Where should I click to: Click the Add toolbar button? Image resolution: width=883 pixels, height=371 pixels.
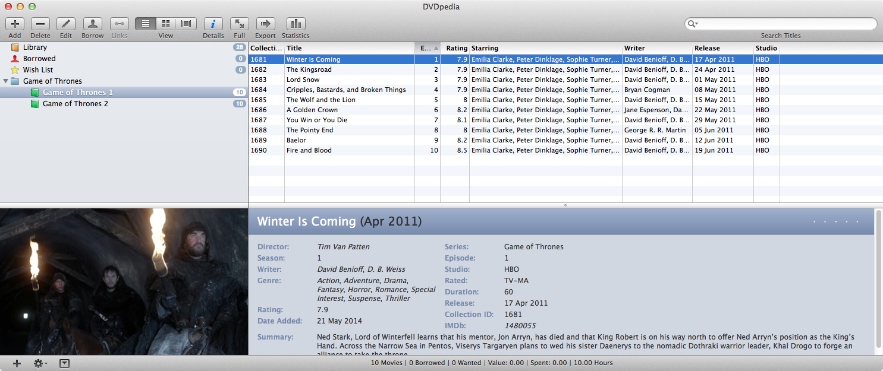(15, 24)
